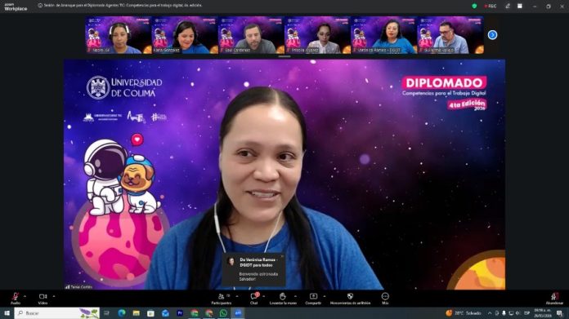The image size is (569, 319).
Task: Open the Participantes panel
Action: pyautogui.click(x=222, y=299)
